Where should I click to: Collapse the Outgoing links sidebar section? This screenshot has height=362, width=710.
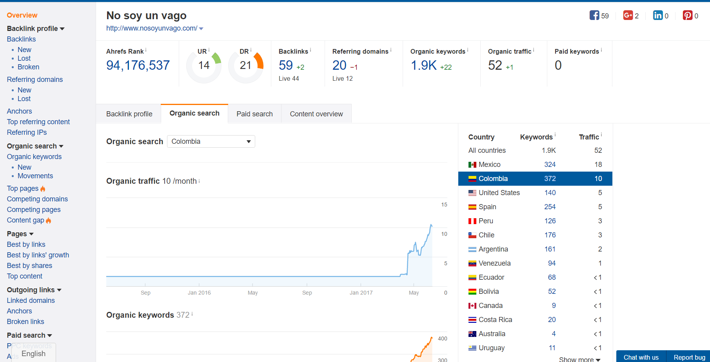[x=59, y=290]
